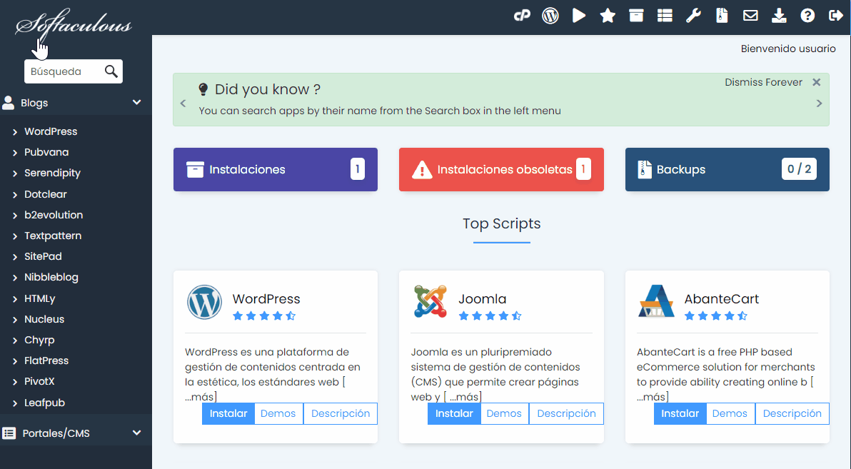Select HTMLy in the sidebar
The height and width of the screenshot is (469, 851).
(39, 298)
